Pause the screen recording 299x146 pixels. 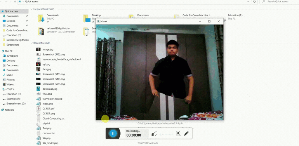pos(113,134)
